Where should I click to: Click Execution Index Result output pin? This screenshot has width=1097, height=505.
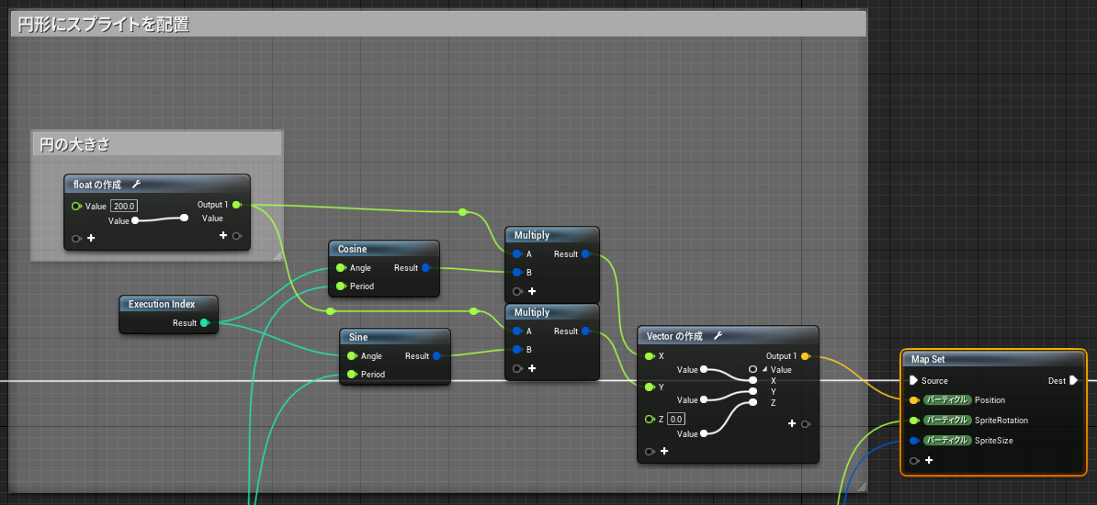tap(204, 322)
